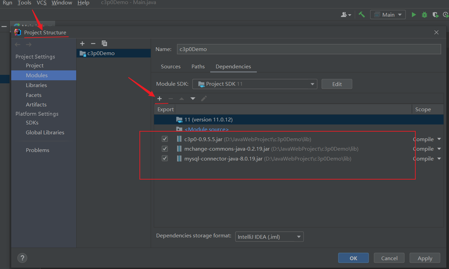Viewport: 449px width, 269px height.
Task: Select Libraries in Project Settings
Action: point(36,85)
